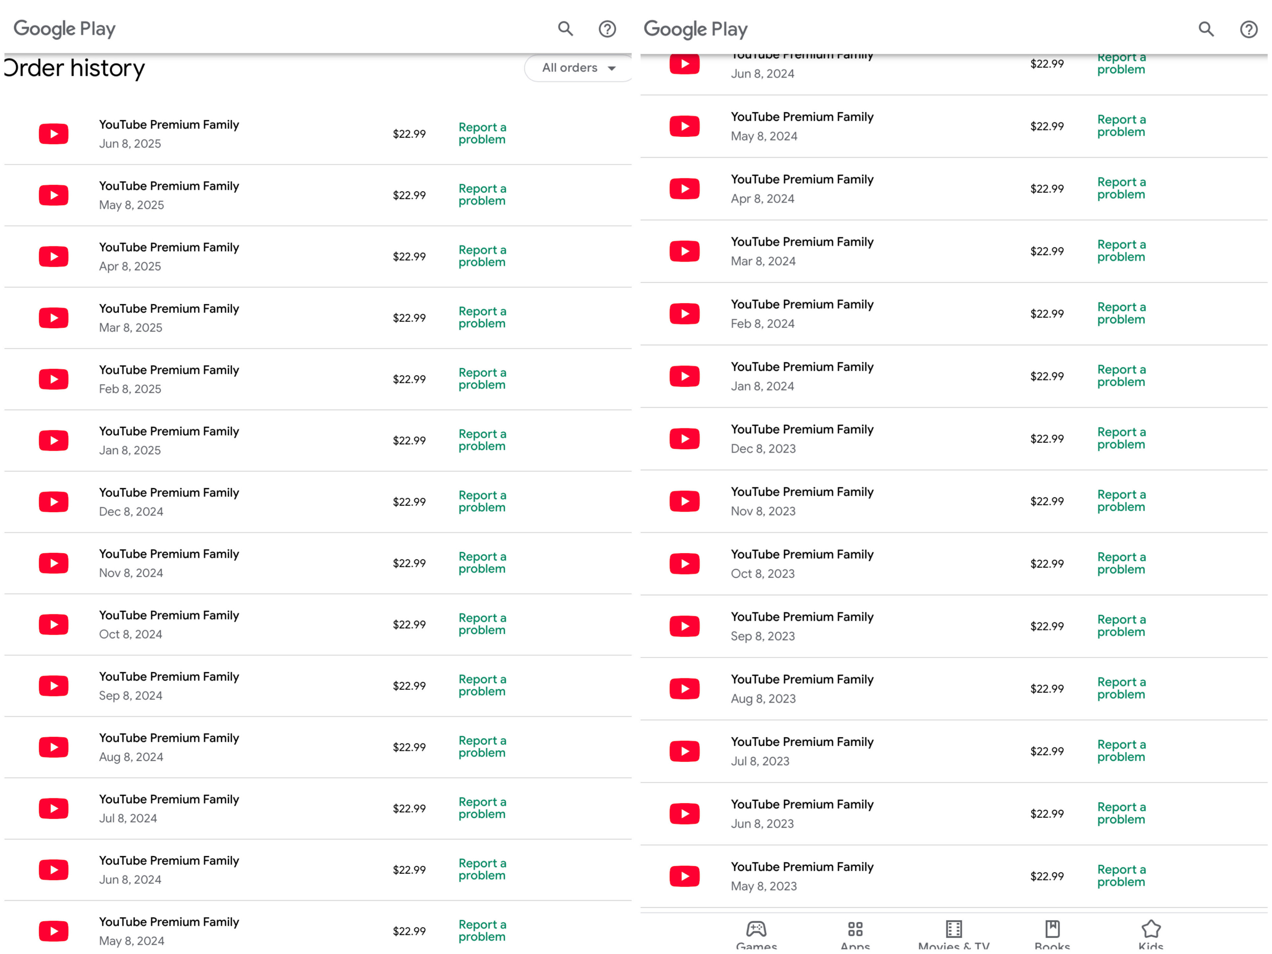Report a problem for Feb 8, 2024 order

(x=1121, y=313)
